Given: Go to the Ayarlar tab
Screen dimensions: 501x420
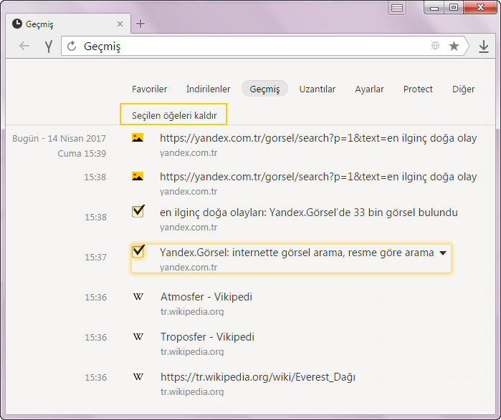Looking at the screenshot, I should click(x=369, y=89).
